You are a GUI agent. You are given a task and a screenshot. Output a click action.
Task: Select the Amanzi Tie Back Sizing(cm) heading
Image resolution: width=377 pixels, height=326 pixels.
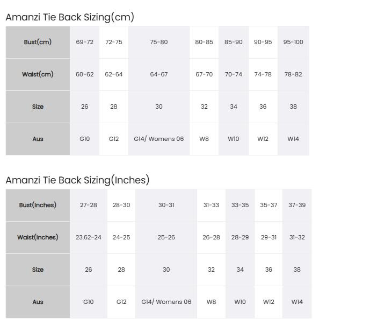tap(70, 17)
